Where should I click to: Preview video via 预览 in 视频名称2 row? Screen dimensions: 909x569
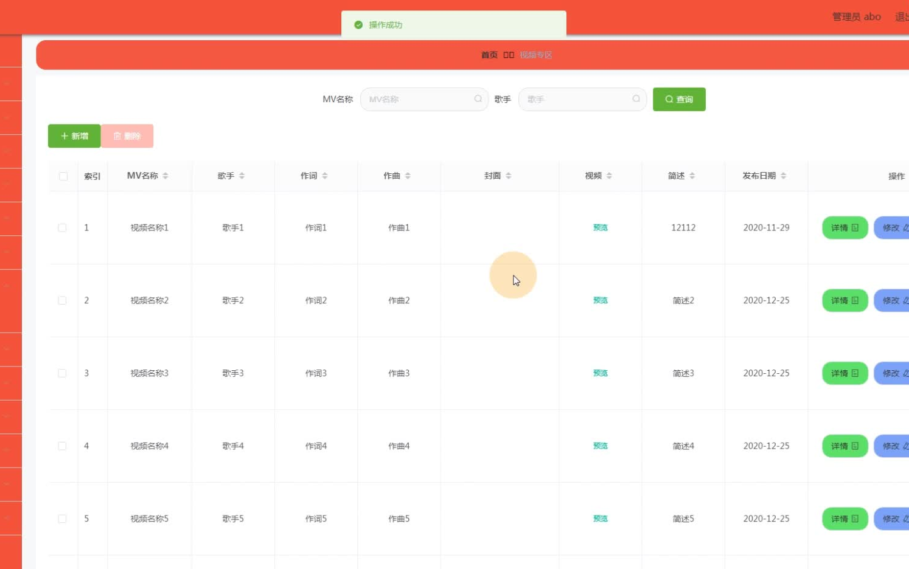(x=601, y=300)
